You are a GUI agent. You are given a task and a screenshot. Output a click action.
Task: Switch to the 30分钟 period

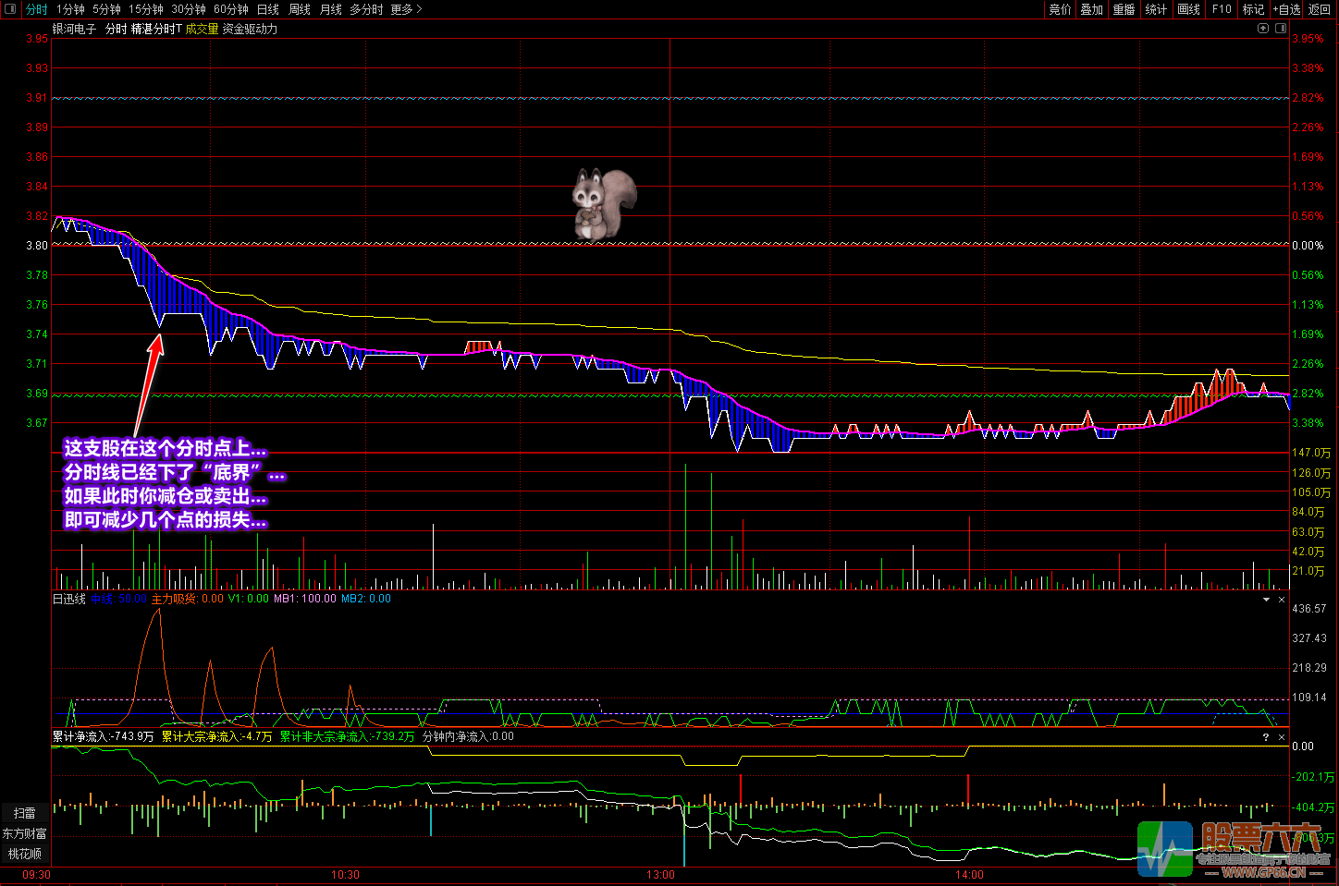(189, 9)
